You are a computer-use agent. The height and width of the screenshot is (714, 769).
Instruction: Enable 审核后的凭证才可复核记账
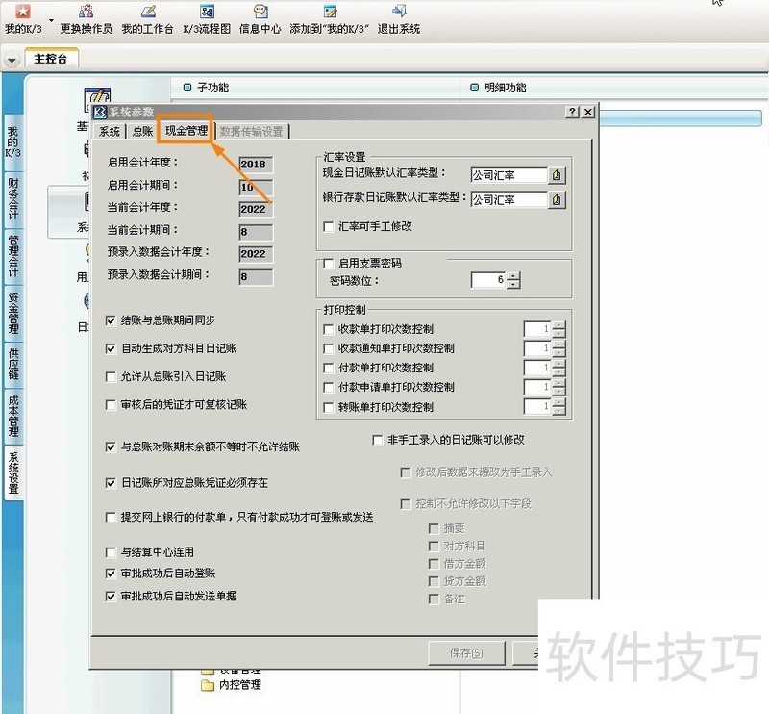(111, 405)
